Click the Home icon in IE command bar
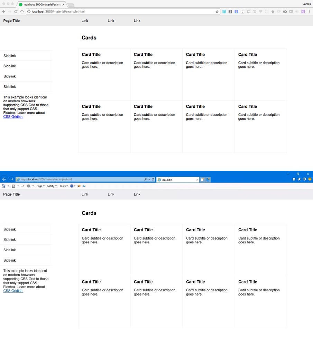313x347 pixels. tap(4, 186)
